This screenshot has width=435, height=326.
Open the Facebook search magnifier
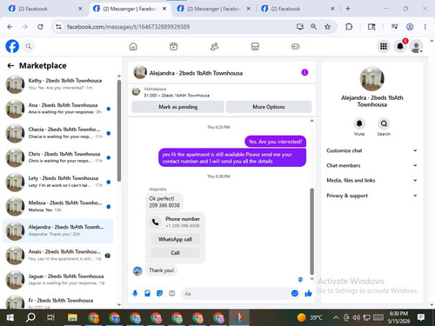[x=29, y=46]
